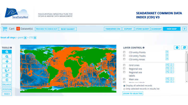Click the red cart dataset count badge
This screenshot has height=105, width=188.
click(18, 29)
